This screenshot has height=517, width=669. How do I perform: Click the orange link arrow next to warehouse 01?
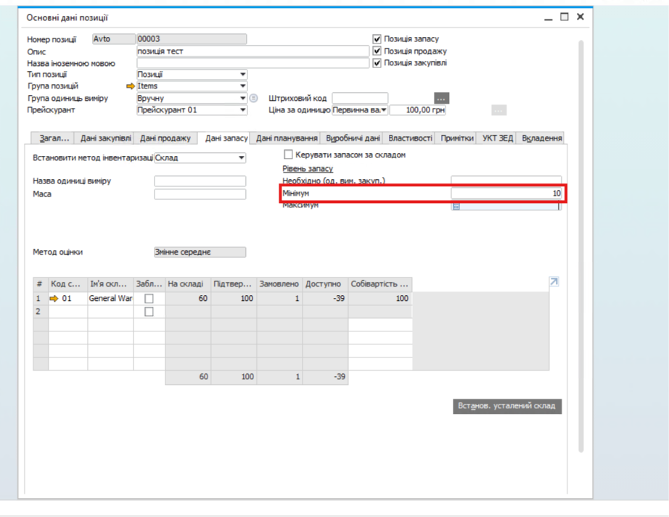click(54, 298)
